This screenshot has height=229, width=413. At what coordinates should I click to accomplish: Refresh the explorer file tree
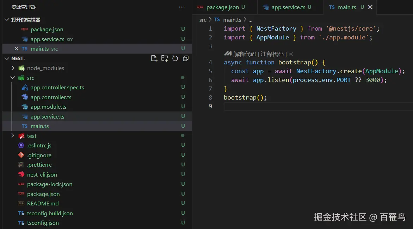click(175, 58)
